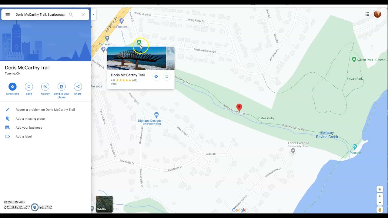This screenshot has height=218, width=388.
Task: Click Sylvan Park - Gates Gully marker
Action: pyautogui.click(x=354, y=59)
